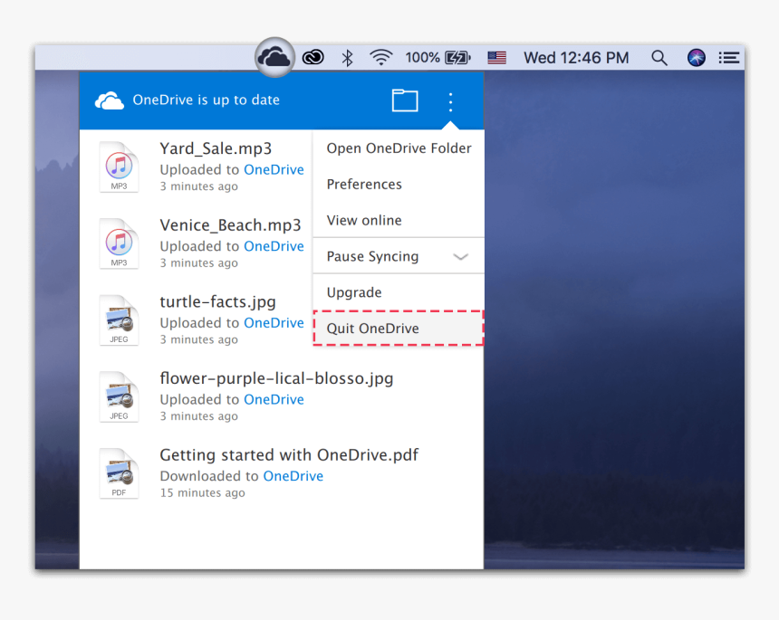Switch keyboard input via the flag icon
This screenshot has width=779, height=620.
pos(495,57)
